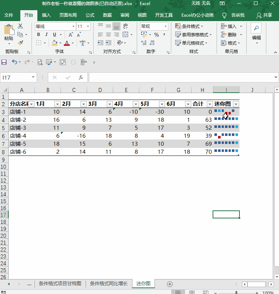Screen dimensions: 279x294
Task: Switch to the 开发工具 ribbon tab
Action: (164, 15)
